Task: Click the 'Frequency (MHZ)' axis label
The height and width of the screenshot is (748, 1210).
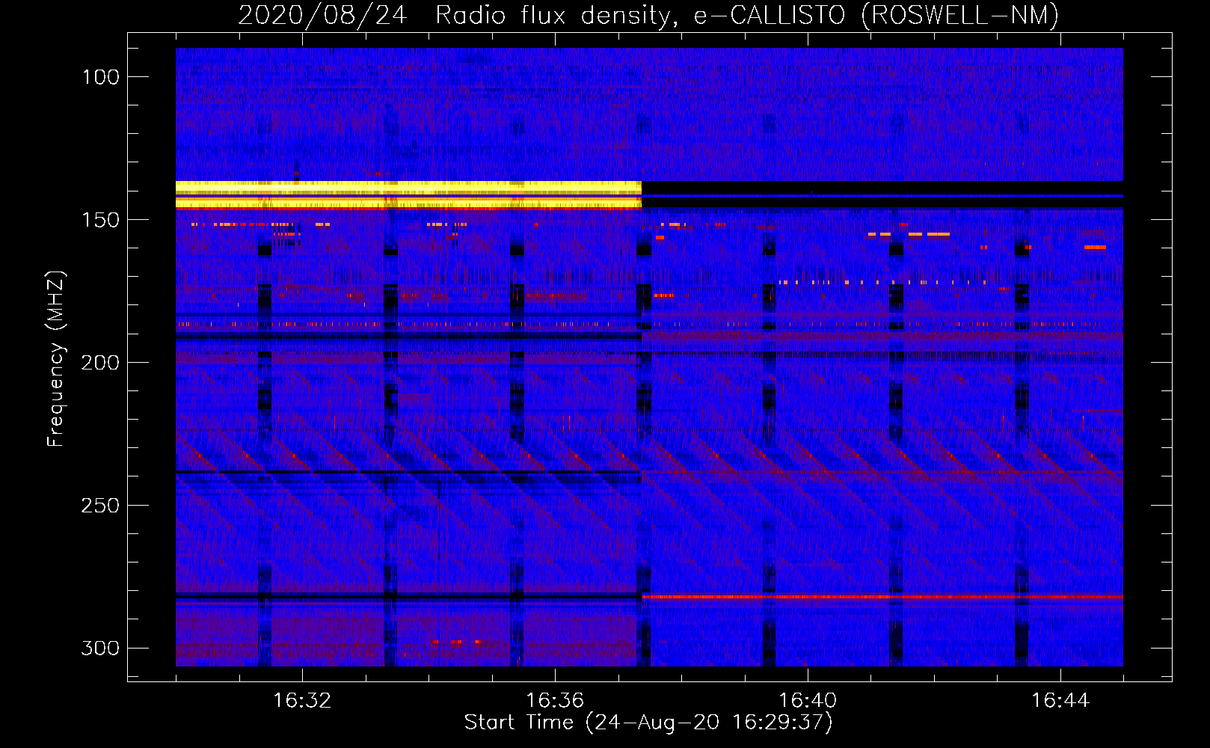Action: coord(56,358)
